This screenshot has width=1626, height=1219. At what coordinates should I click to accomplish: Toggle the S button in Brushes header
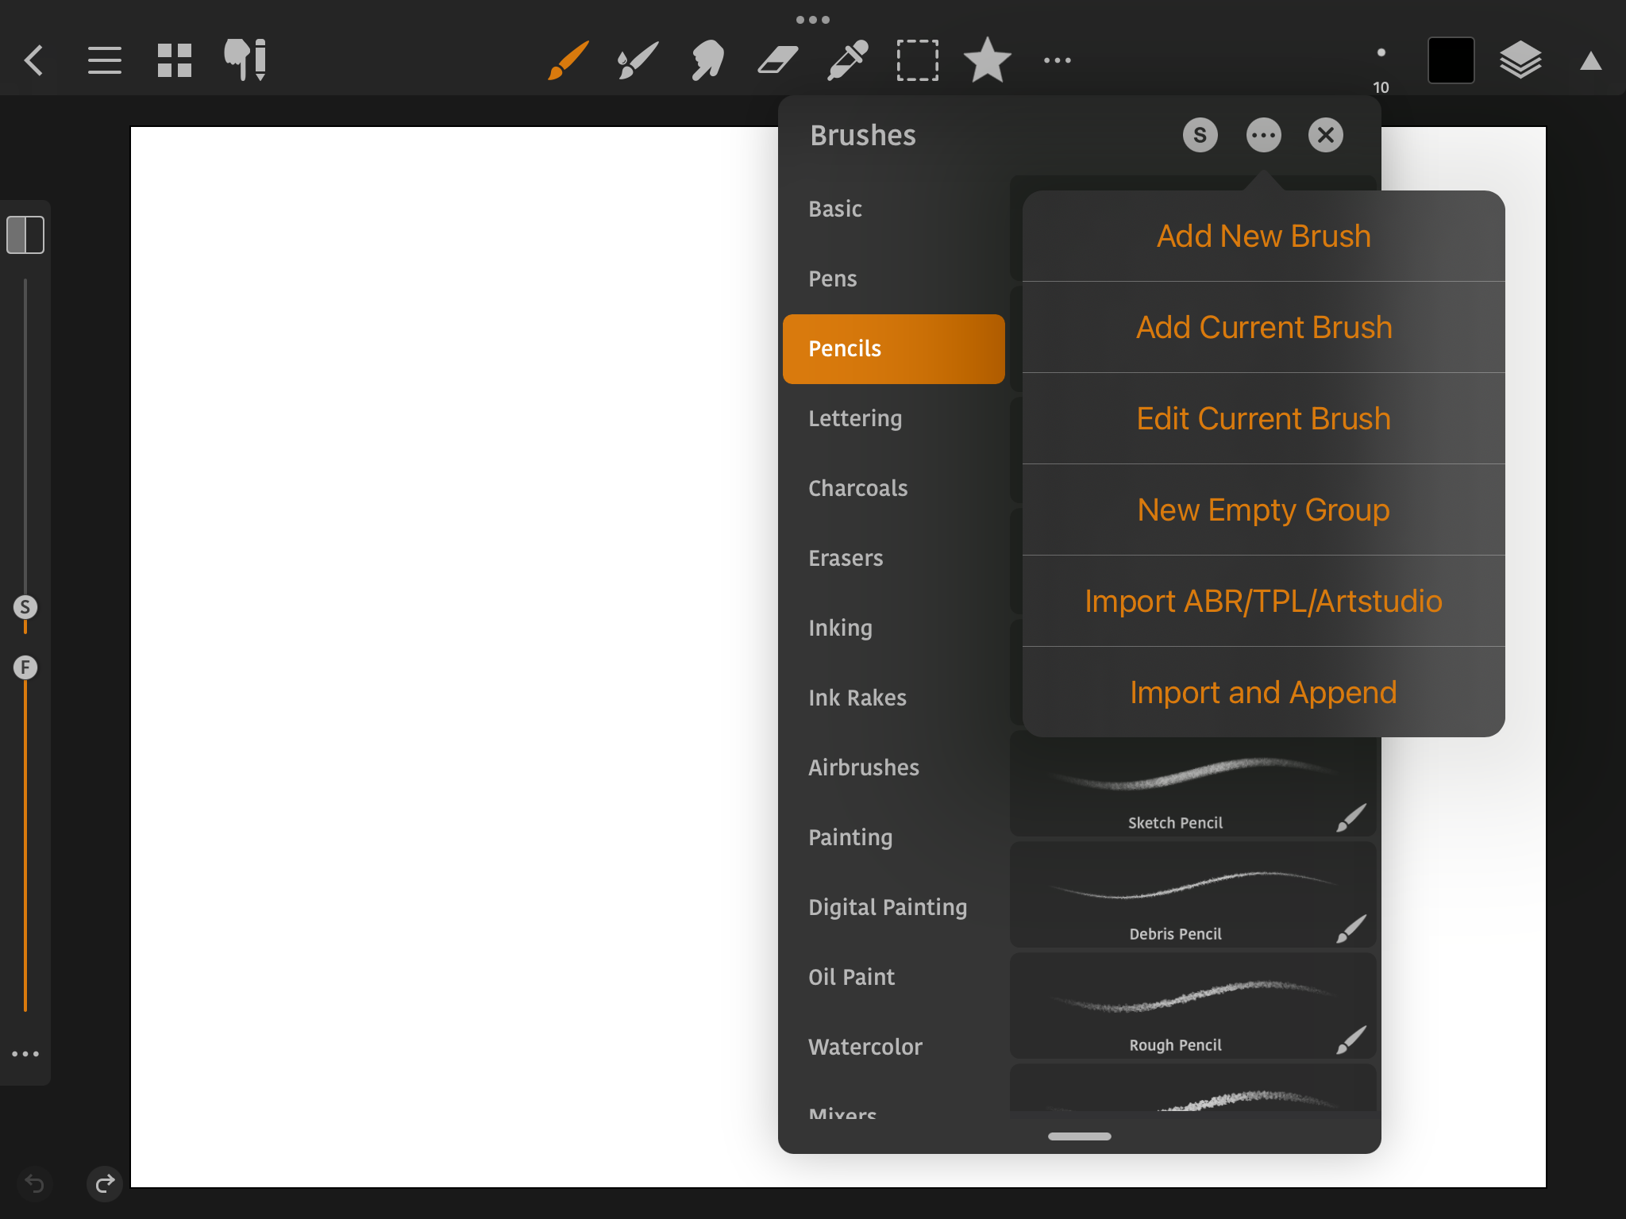pos(1200,135)
